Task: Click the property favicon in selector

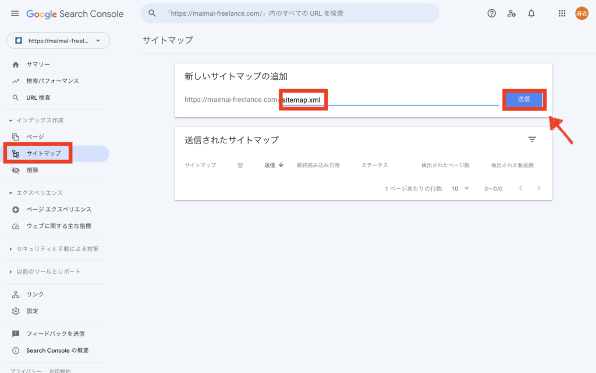Action: click(18, 41)
